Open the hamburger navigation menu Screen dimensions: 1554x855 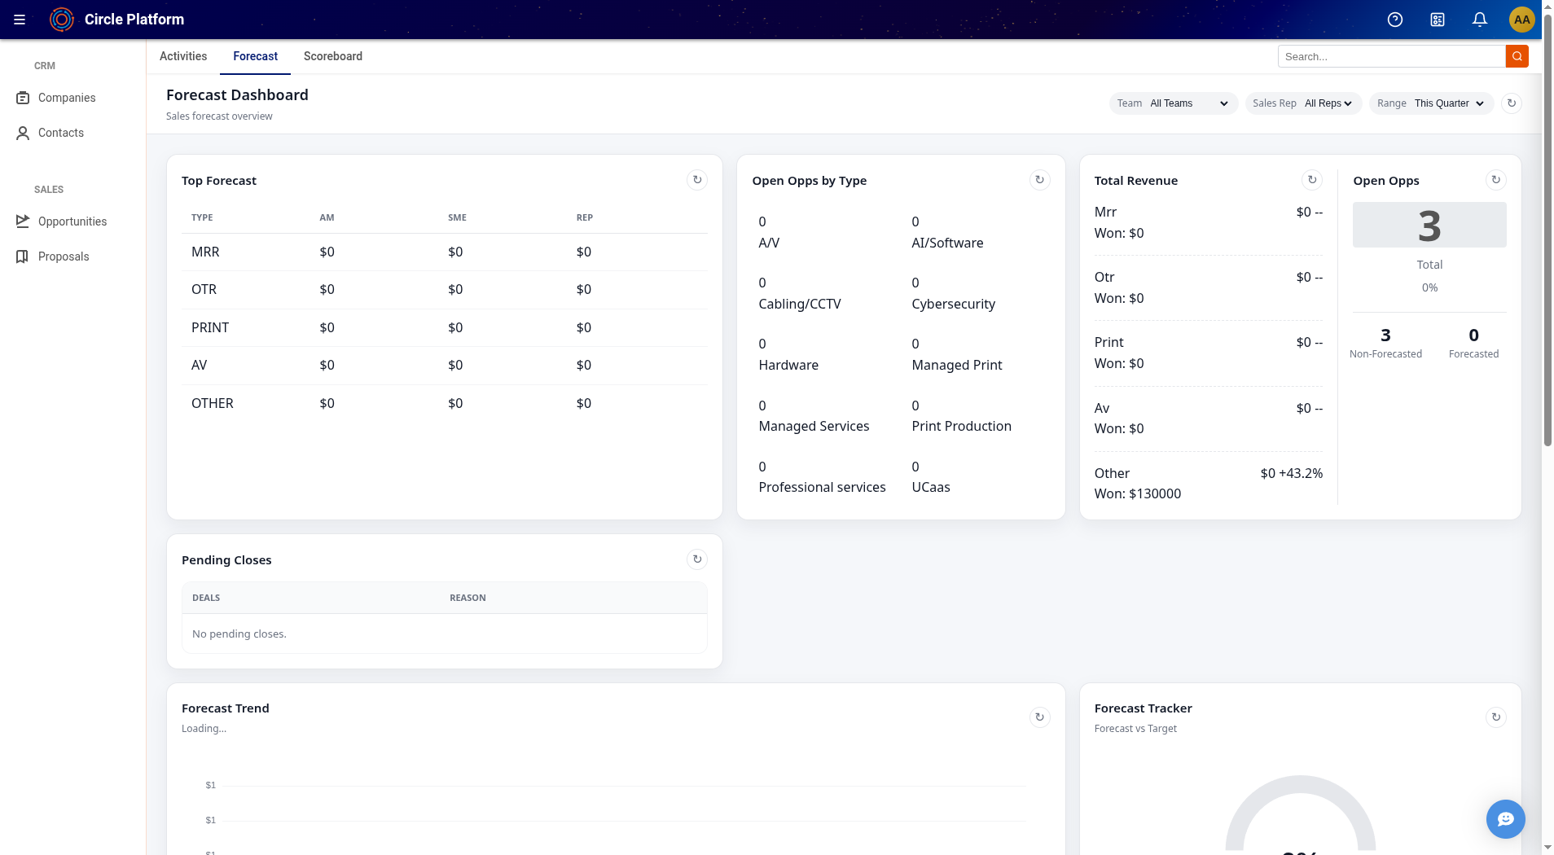[x=20, y=20]
